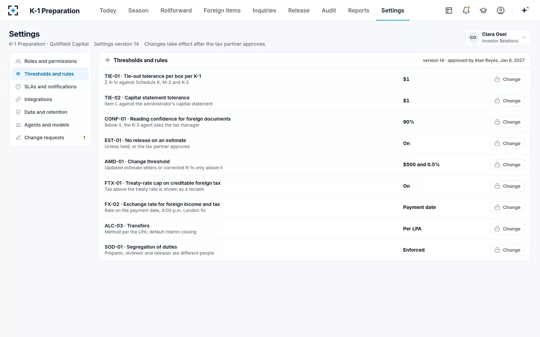540x337 pixels.
Task: Switch to the Reports tab
Action: point(359,10)
